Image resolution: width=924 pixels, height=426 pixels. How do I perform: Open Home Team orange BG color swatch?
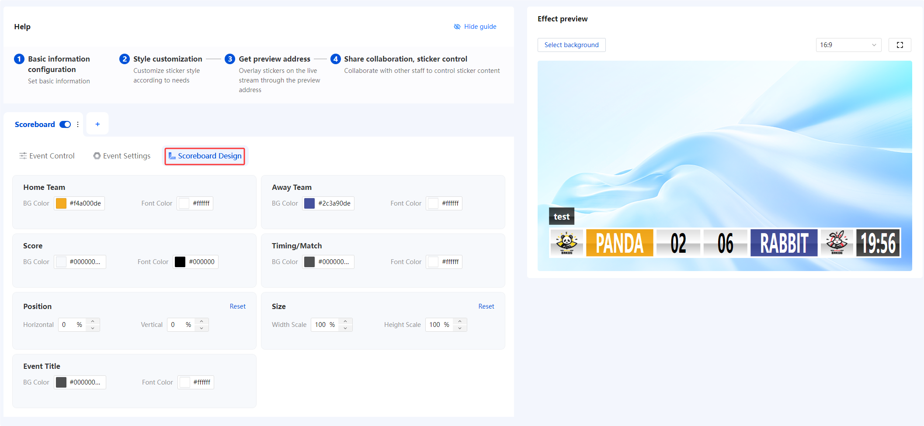61,203
